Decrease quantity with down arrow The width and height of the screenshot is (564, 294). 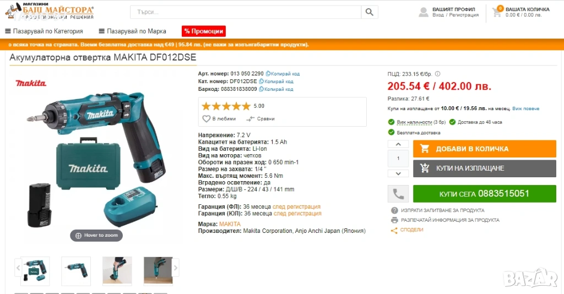(x=398, y=173)
